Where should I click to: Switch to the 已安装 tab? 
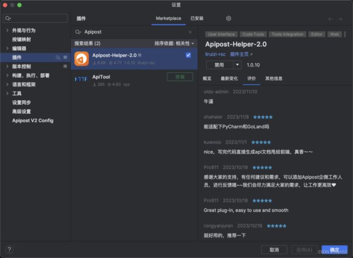point(197,19)
